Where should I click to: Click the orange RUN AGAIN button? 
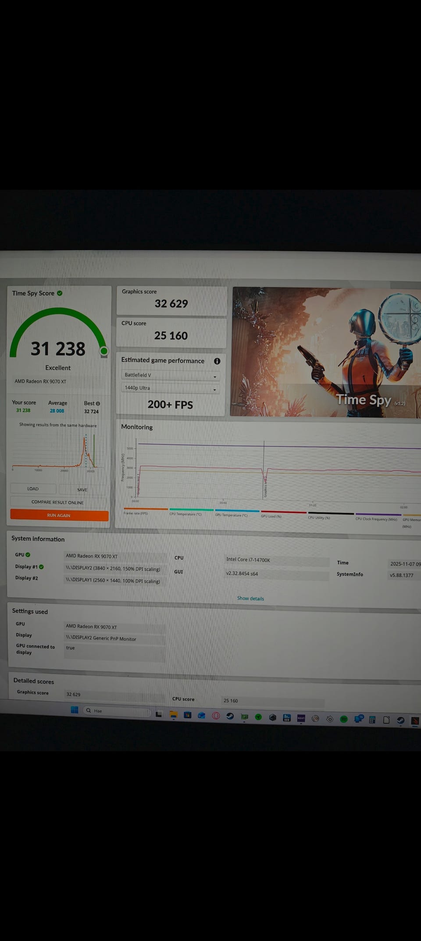59,515
